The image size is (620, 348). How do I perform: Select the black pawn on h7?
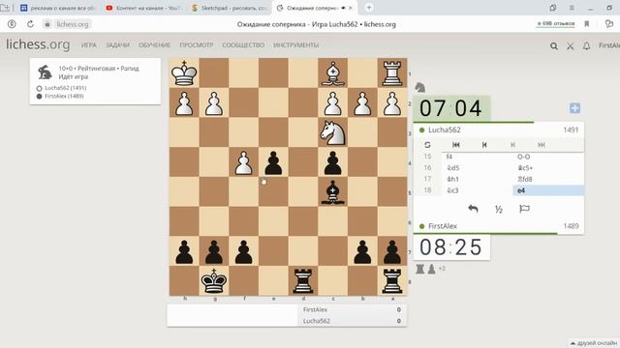tap(184, 251)
